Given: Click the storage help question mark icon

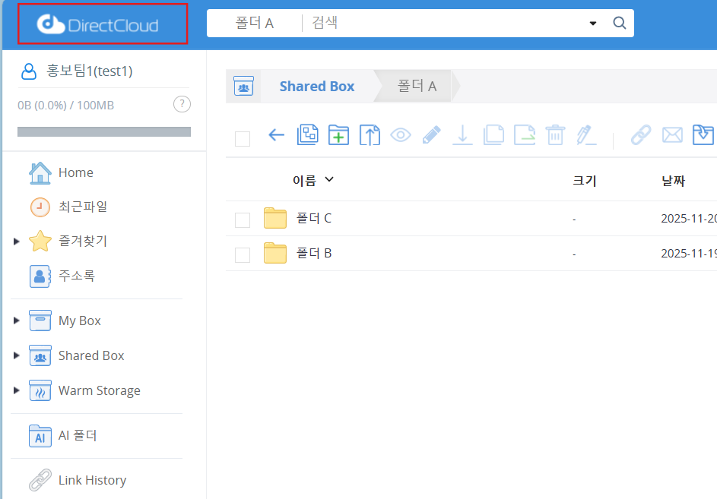Looking at the screenshot, I should [x=182, y=105].
